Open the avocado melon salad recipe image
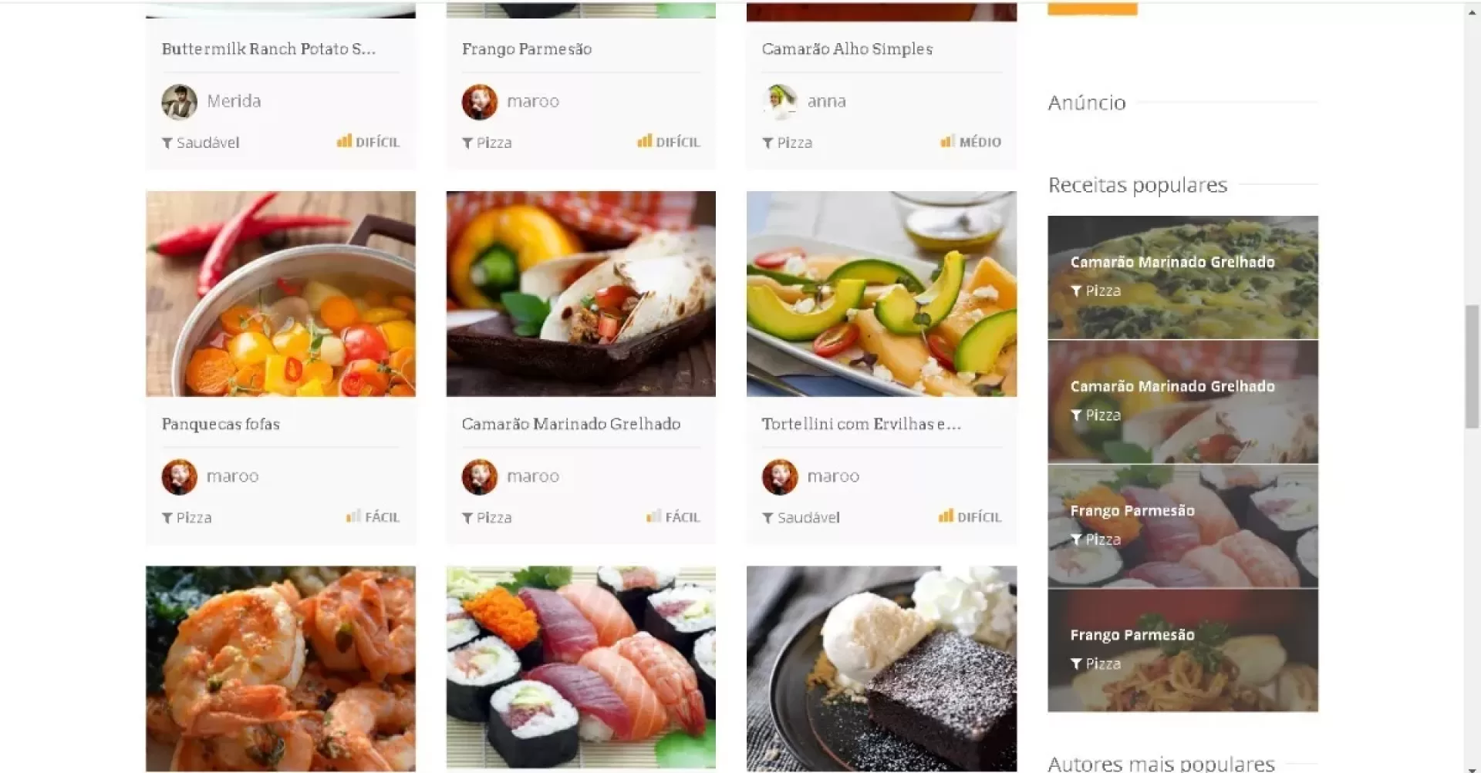 coord(882,294)
